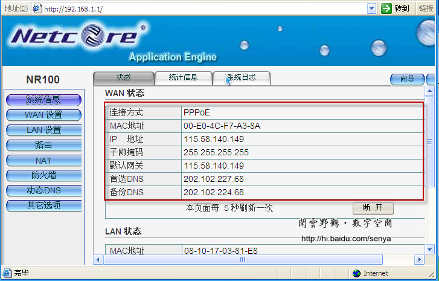Click the 断 开 disconnect button
This screenshot has height=281, width=439.
(x=373, y=208)
